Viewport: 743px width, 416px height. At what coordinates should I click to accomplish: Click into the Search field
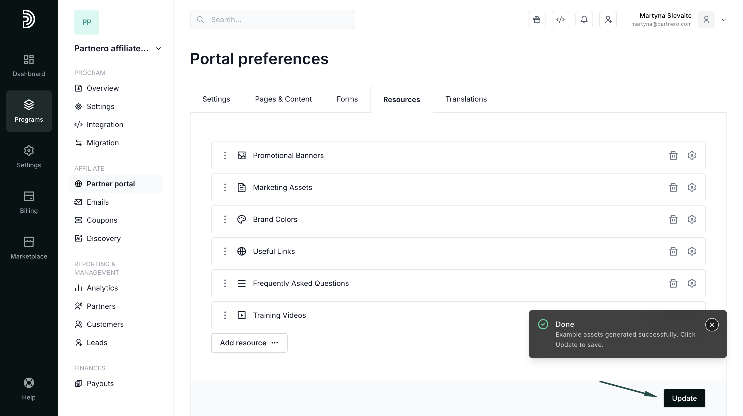272,20
